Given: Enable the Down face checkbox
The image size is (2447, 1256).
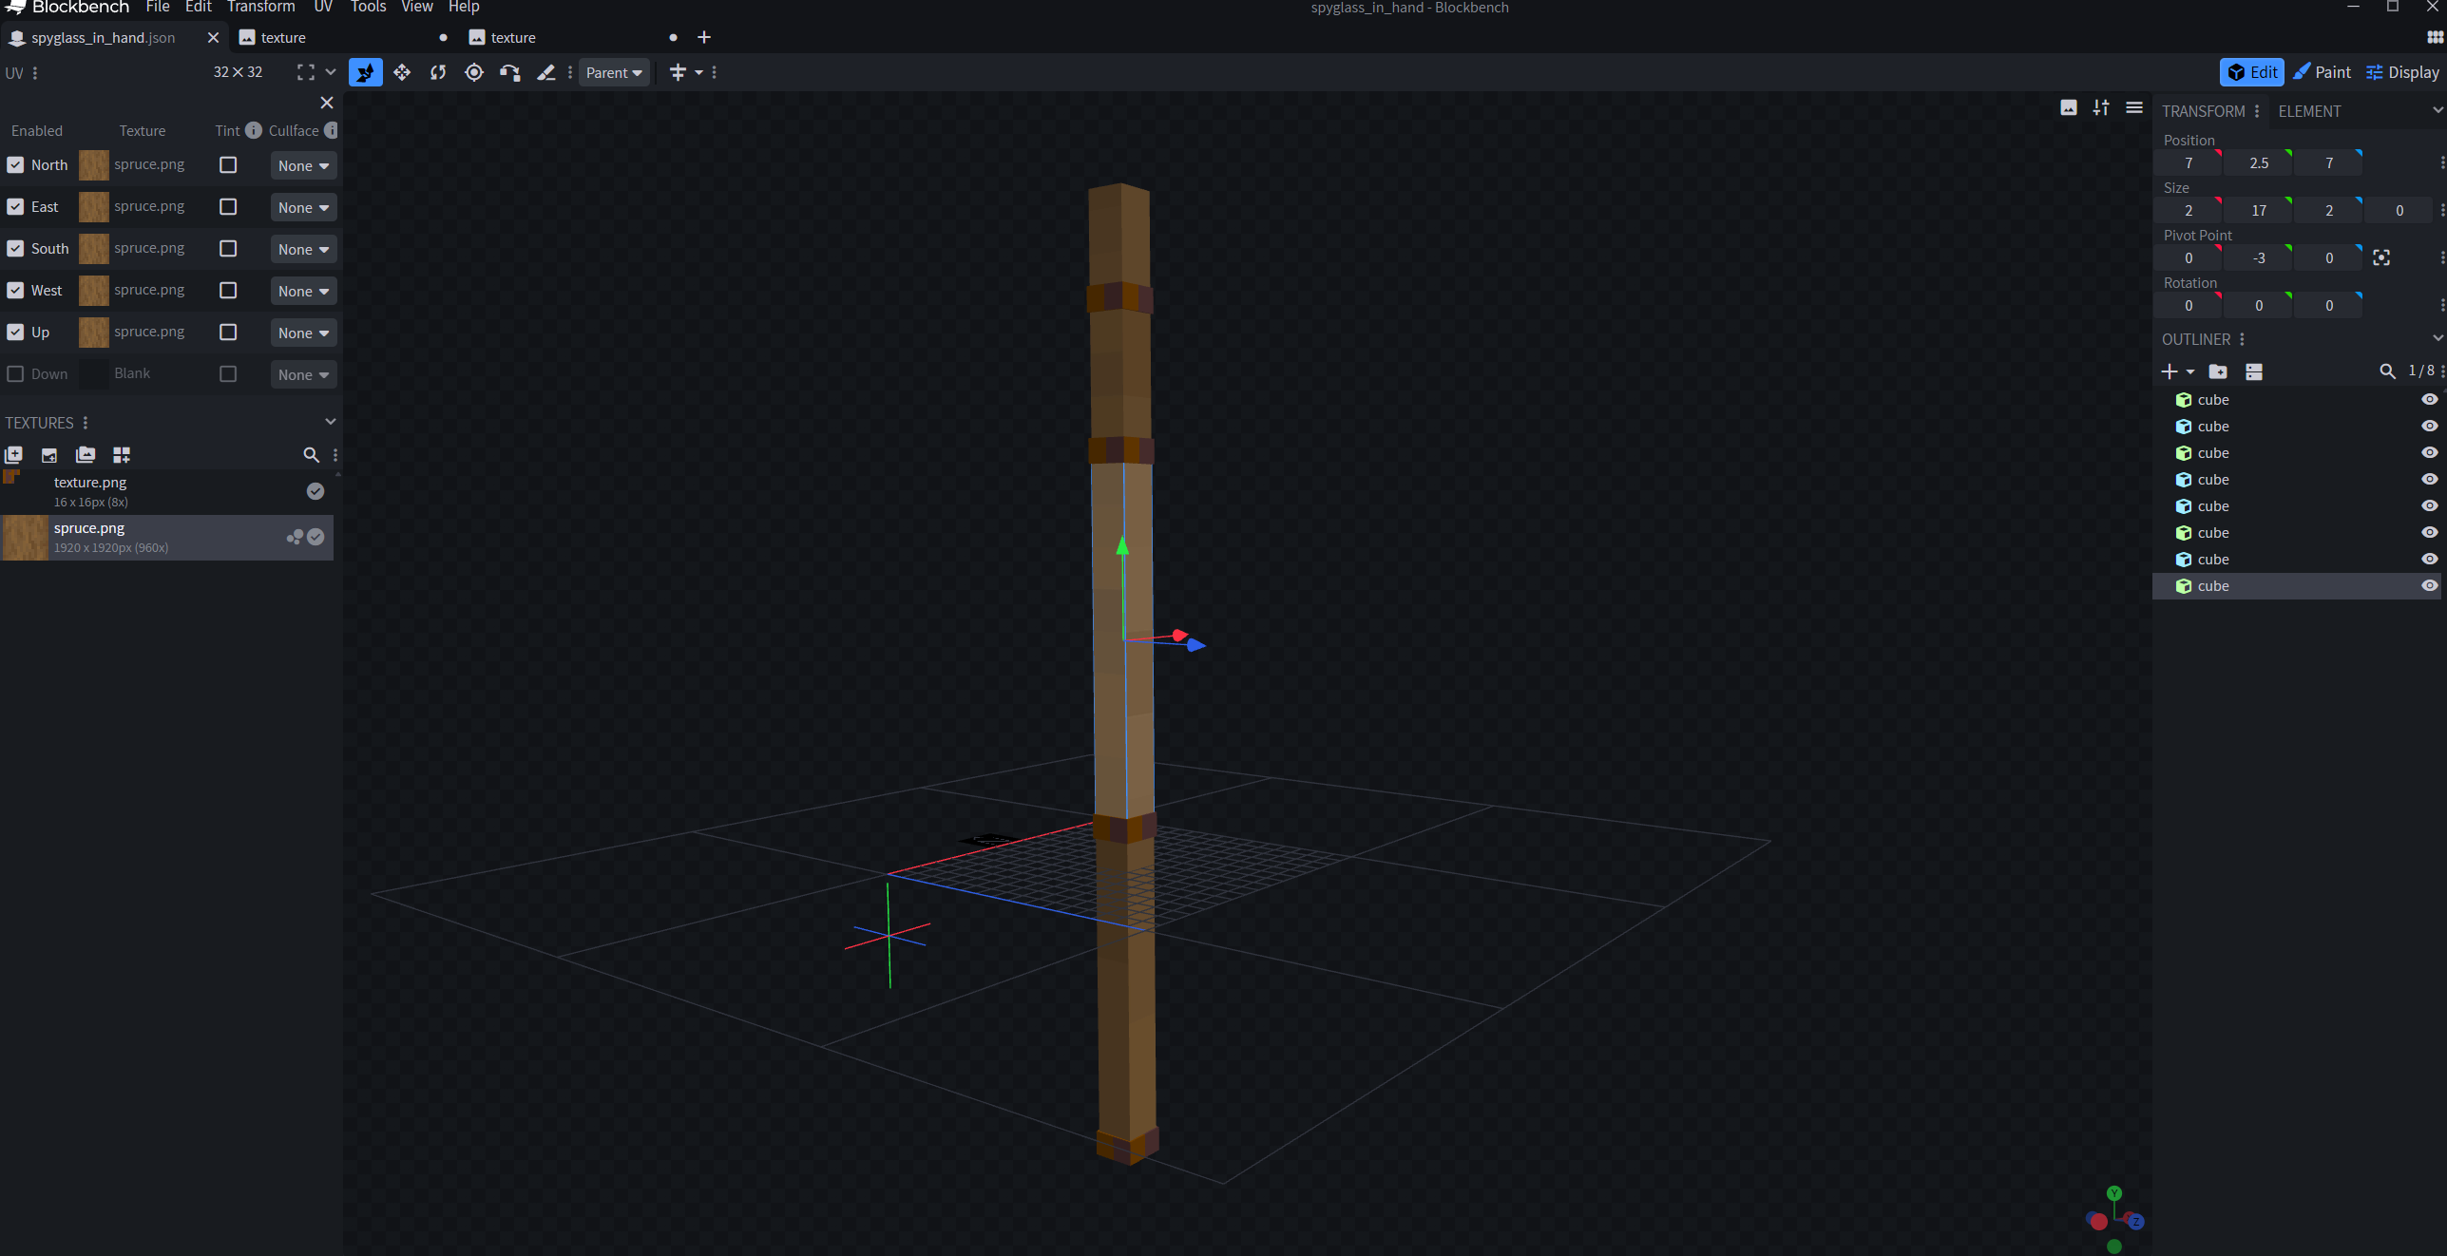Looking at the screenshot, I should [15, 374].
